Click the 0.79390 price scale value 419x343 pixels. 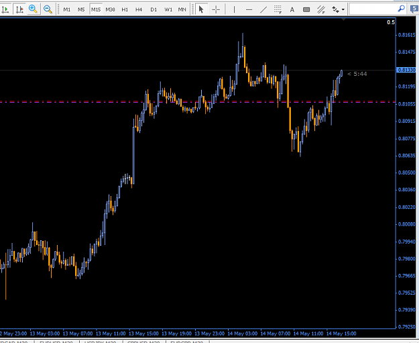click(407, 310)
